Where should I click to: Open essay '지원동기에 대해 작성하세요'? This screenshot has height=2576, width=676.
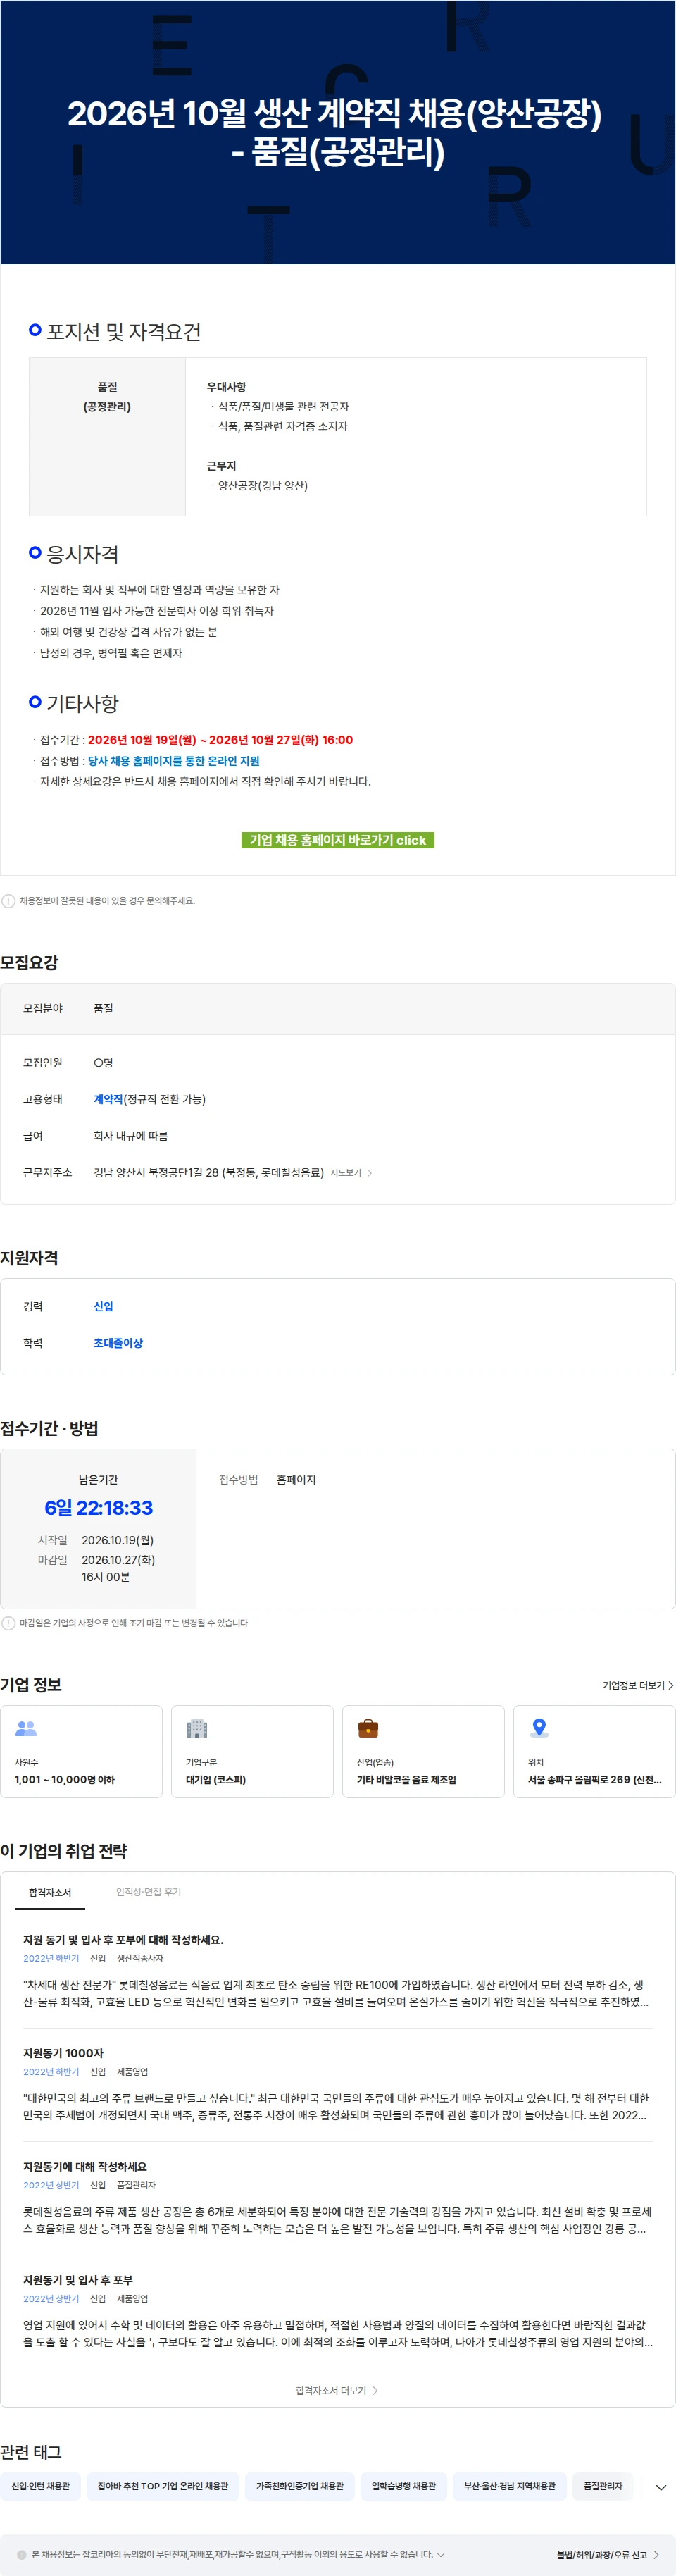[85, 2166]
